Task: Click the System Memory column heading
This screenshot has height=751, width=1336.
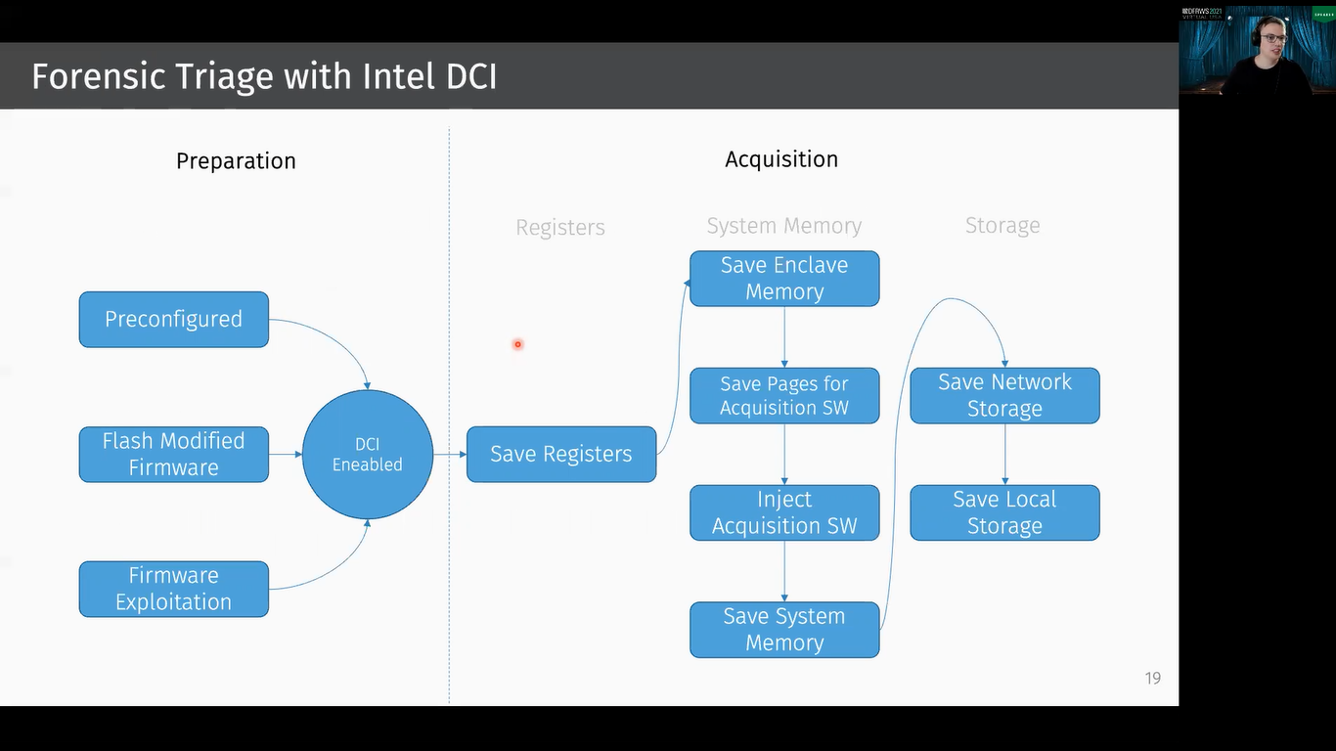Action: (x=783, y=225)
